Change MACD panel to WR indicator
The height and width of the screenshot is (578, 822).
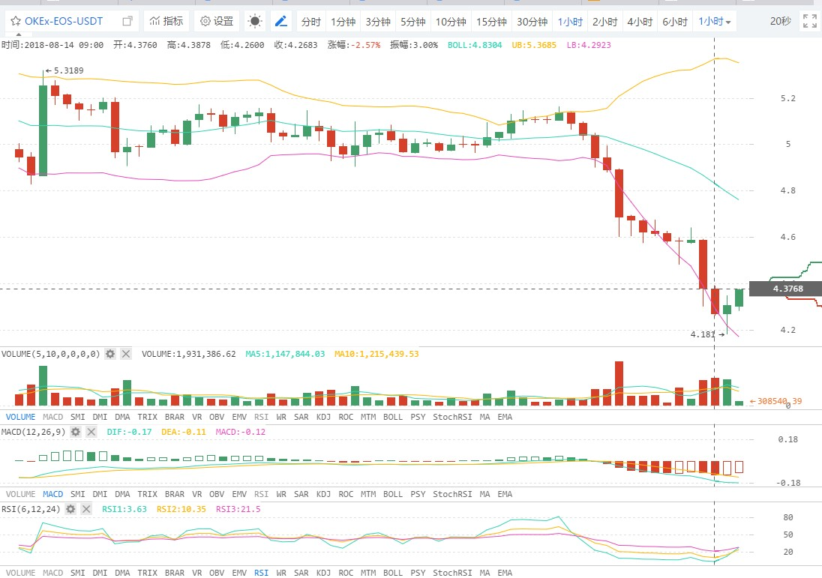pyautogui.click(x=281, y=494)
